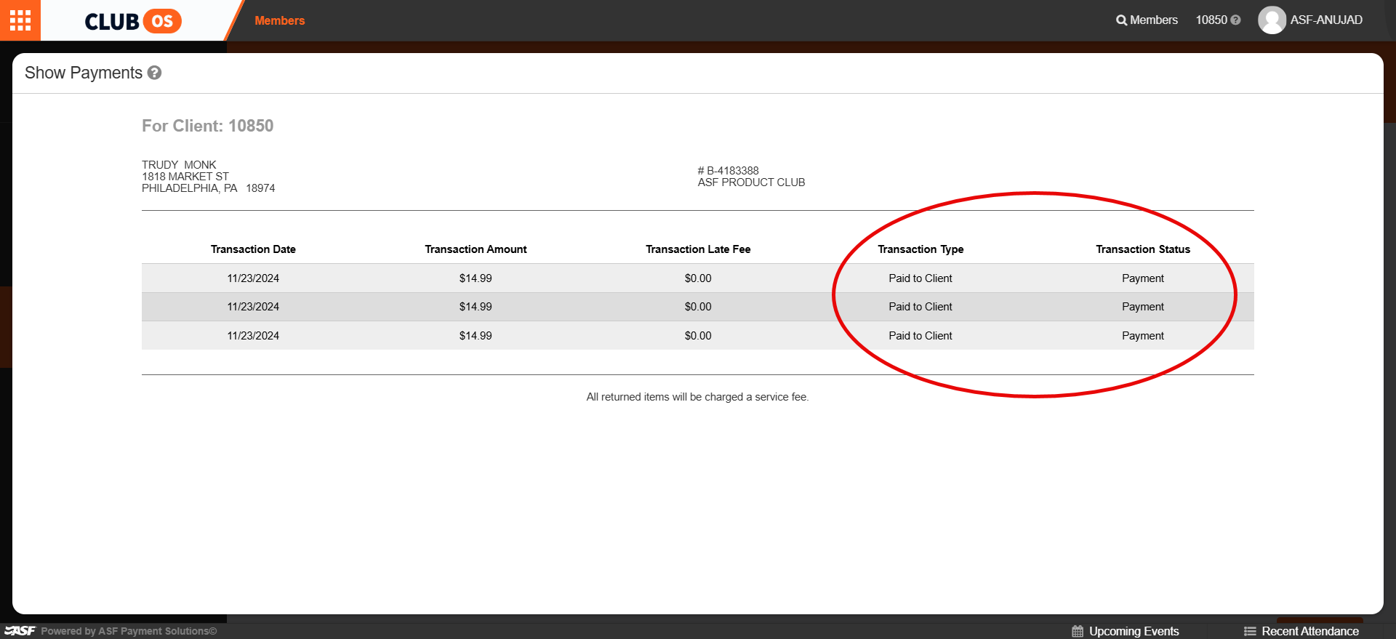Click Transaction Type column header
The width and height of the screenshot is (1396, 639).
(920, 249)
